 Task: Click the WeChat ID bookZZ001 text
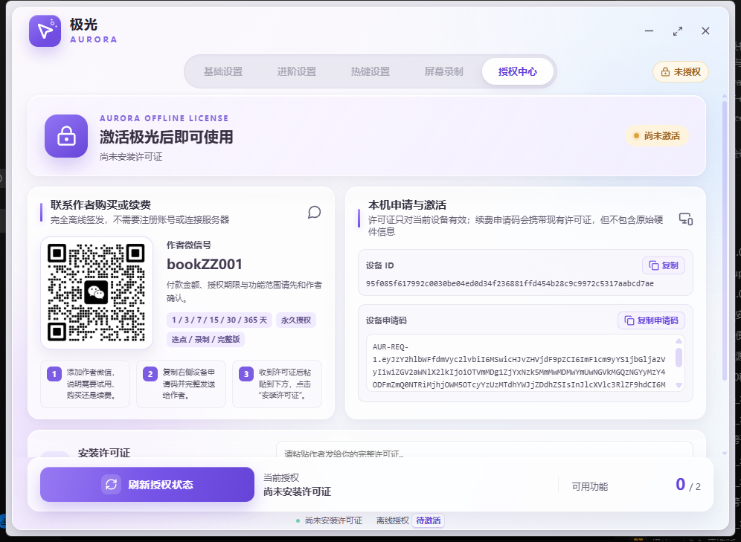point(205,264)
